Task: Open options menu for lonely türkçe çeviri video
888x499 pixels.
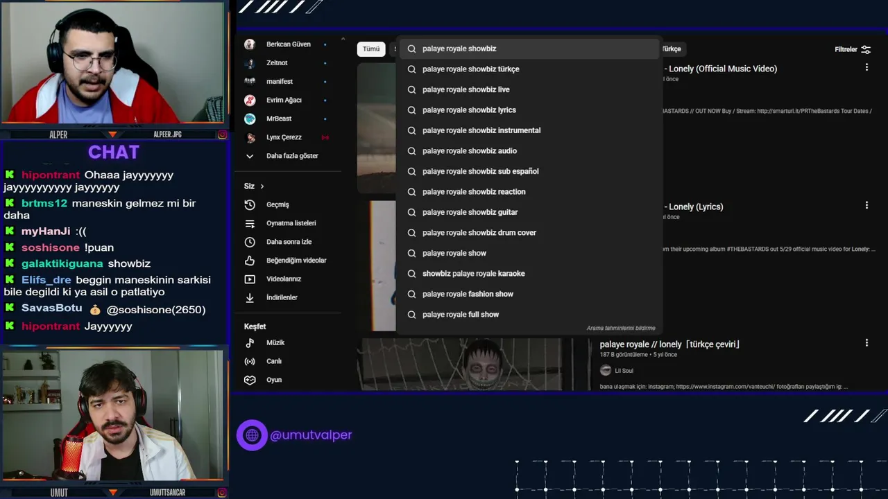Action: (x=866, y=343)
